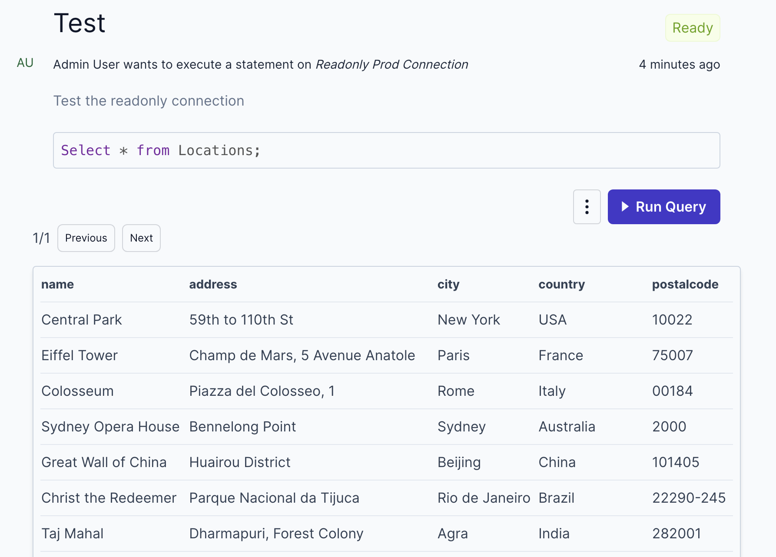Click the city cell 'Rio de Janeiro'

484,498
